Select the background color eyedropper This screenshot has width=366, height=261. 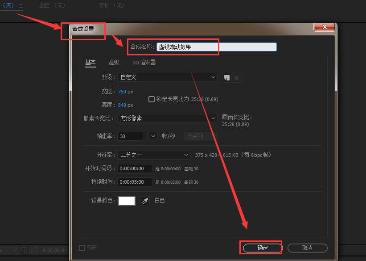click(145, 201)
